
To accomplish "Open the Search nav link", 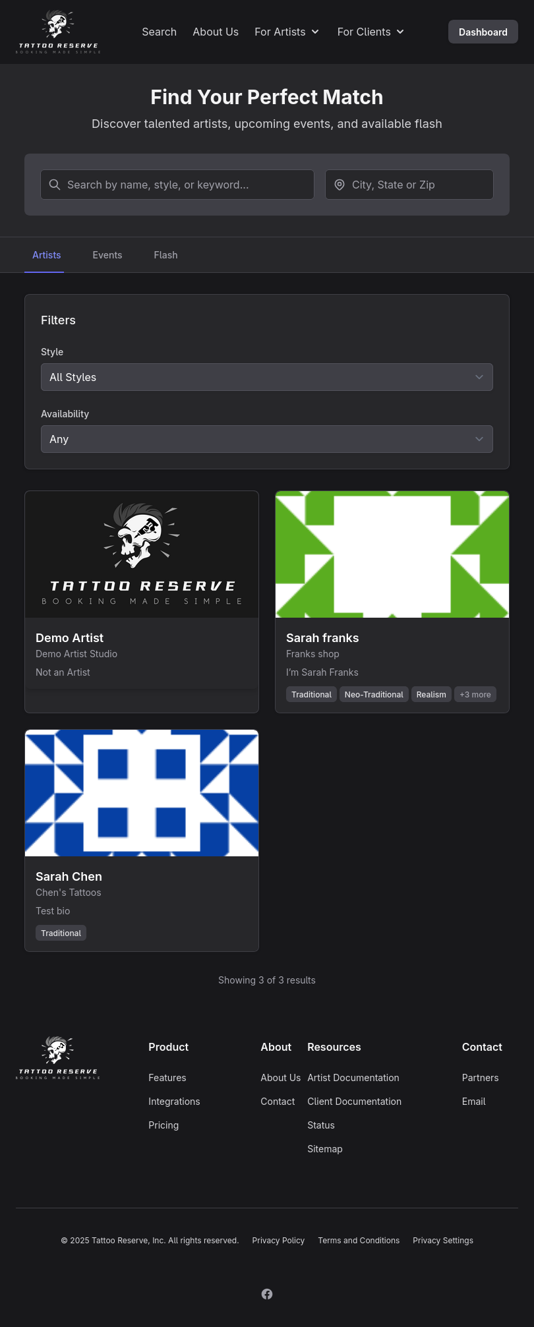I will (x=159, y=32).
